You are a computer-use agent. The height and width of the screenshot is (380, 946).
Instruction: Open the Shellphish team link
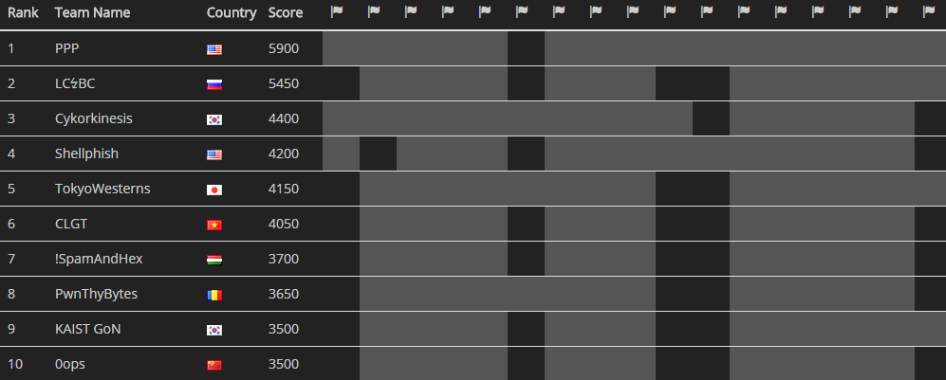click(86, 154)
